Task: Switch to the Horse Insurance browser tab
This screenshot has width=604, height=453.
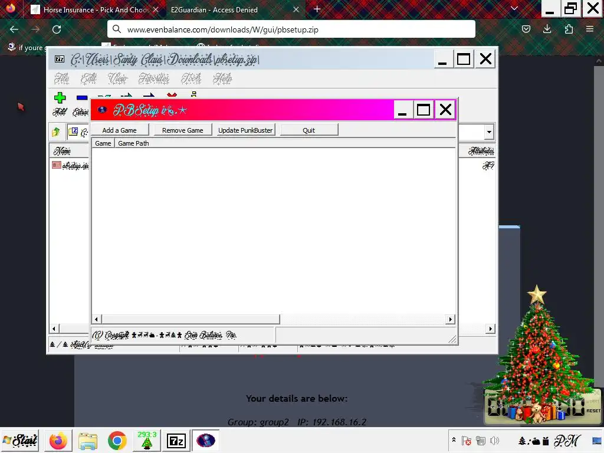Action: pos(95,9)
